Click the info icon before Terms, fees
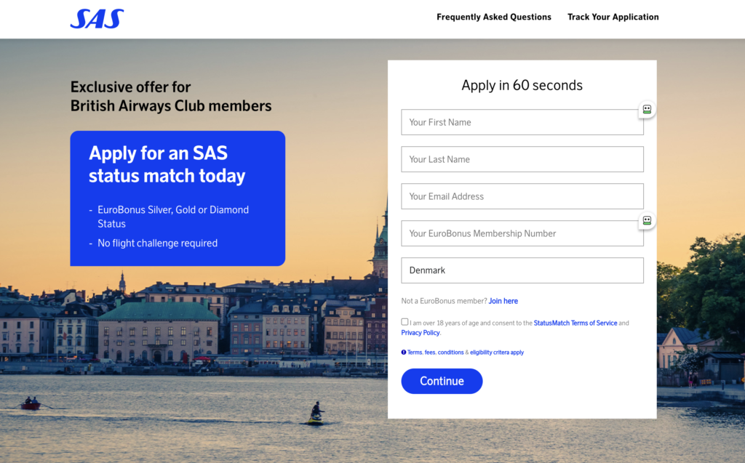This screenshot has width=745, height=463. 404,353
